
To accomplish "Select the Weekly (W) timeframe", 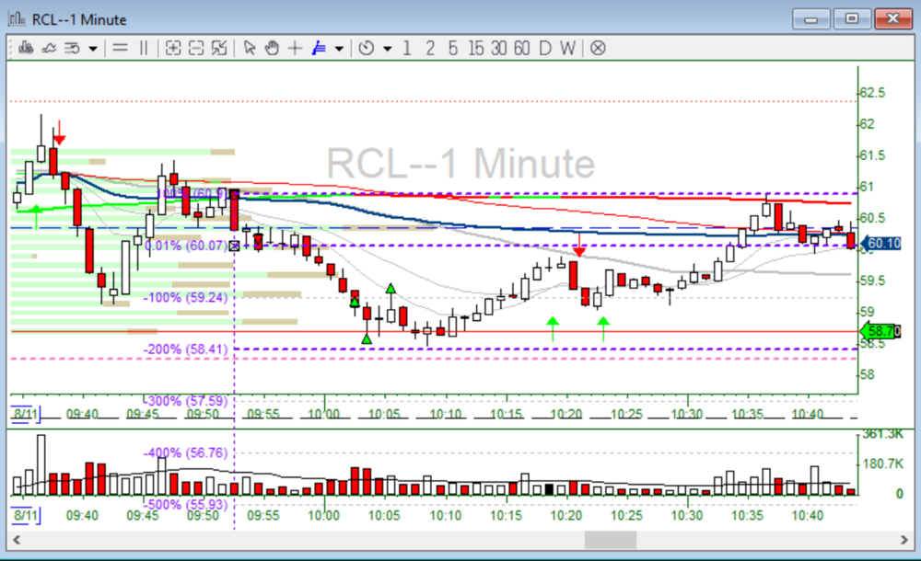I will (567, 48).
